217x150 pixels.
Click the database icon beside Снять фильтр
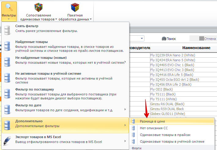[7, 30]
